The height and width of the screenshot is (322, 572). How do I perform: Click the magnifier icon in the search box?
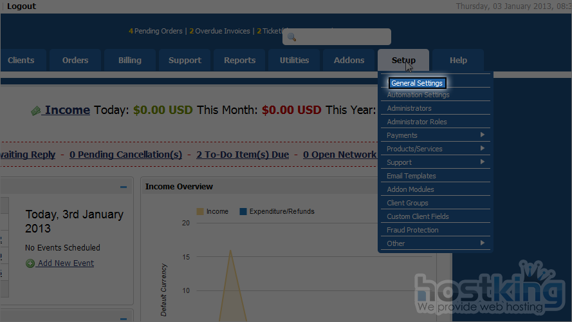coord(291,37)
